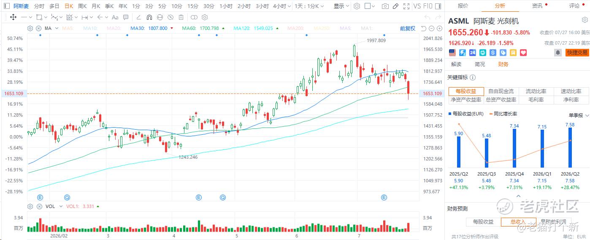Delete drawings with the trash icon
The height and width of the screenshot is (240, 590).
181,17
